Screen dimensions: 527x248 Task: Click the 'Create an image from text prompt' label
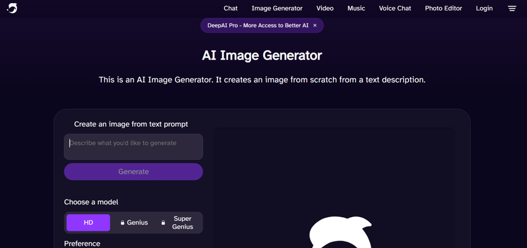click(x=131, y=124)
